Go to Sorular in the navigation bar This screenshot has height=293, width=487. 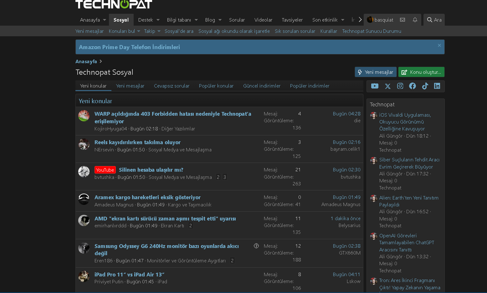(x=237, y=20)
